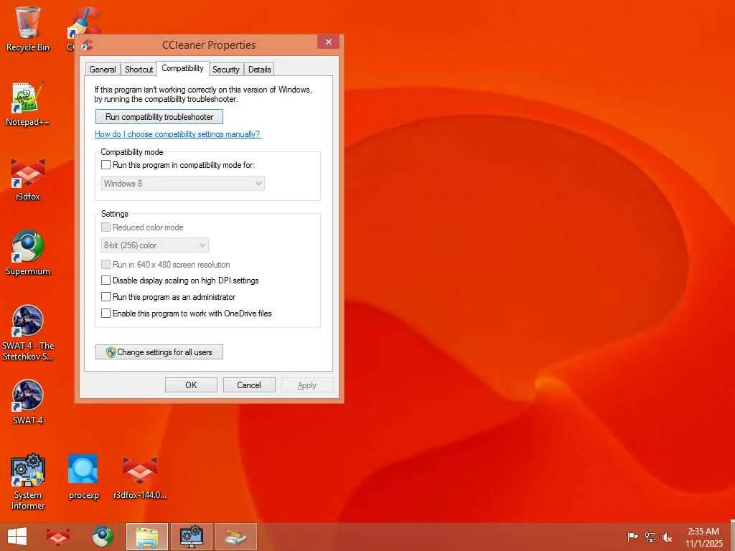Select the System Informer desktop shortcut
This screenshot has width=735, height=551.
point(28,481)
